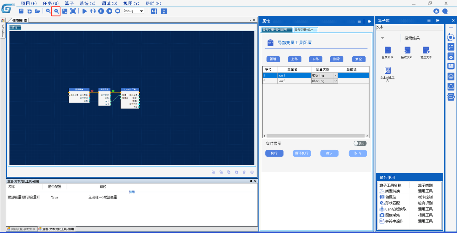Screen dimensions: 457x233
Task: Click the new project plus icon
Action: pos(29,11)
